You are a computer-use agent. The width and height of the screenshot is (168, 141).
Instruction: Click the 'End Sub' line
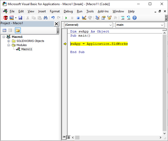pos(77,52)
